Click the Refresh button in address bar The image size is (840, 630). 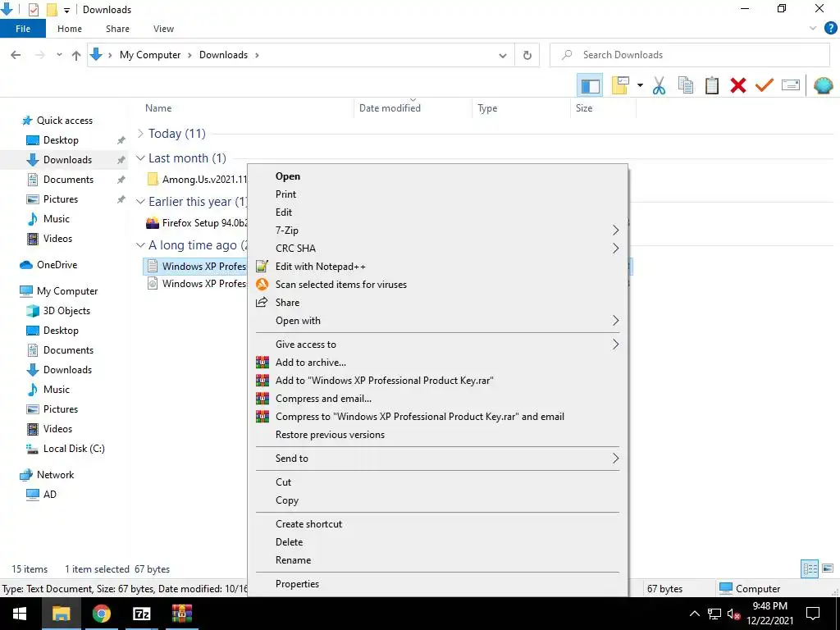click(x=527, y=55)
